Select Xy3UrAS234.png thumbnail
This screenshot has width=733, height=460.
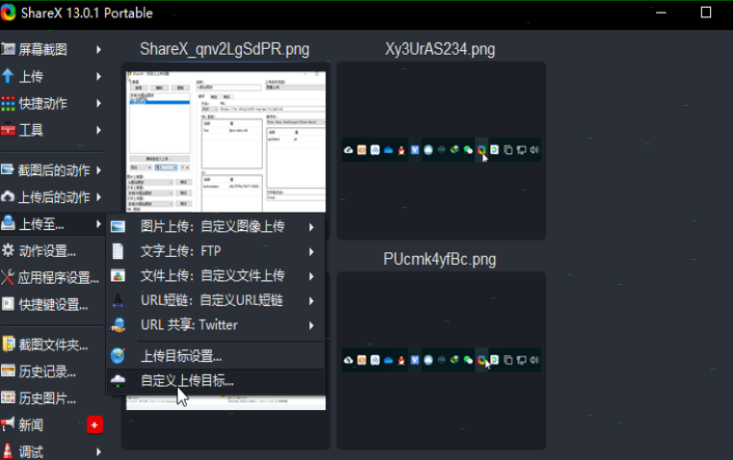441,150
